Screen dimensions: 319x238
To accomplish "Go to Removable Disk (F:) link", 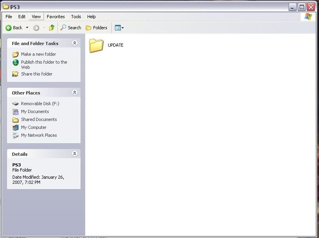I will [x=40, y=104].
